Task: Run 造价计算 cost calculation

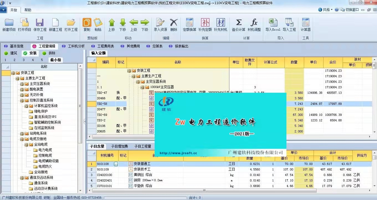Action: [x=238, y=25]
